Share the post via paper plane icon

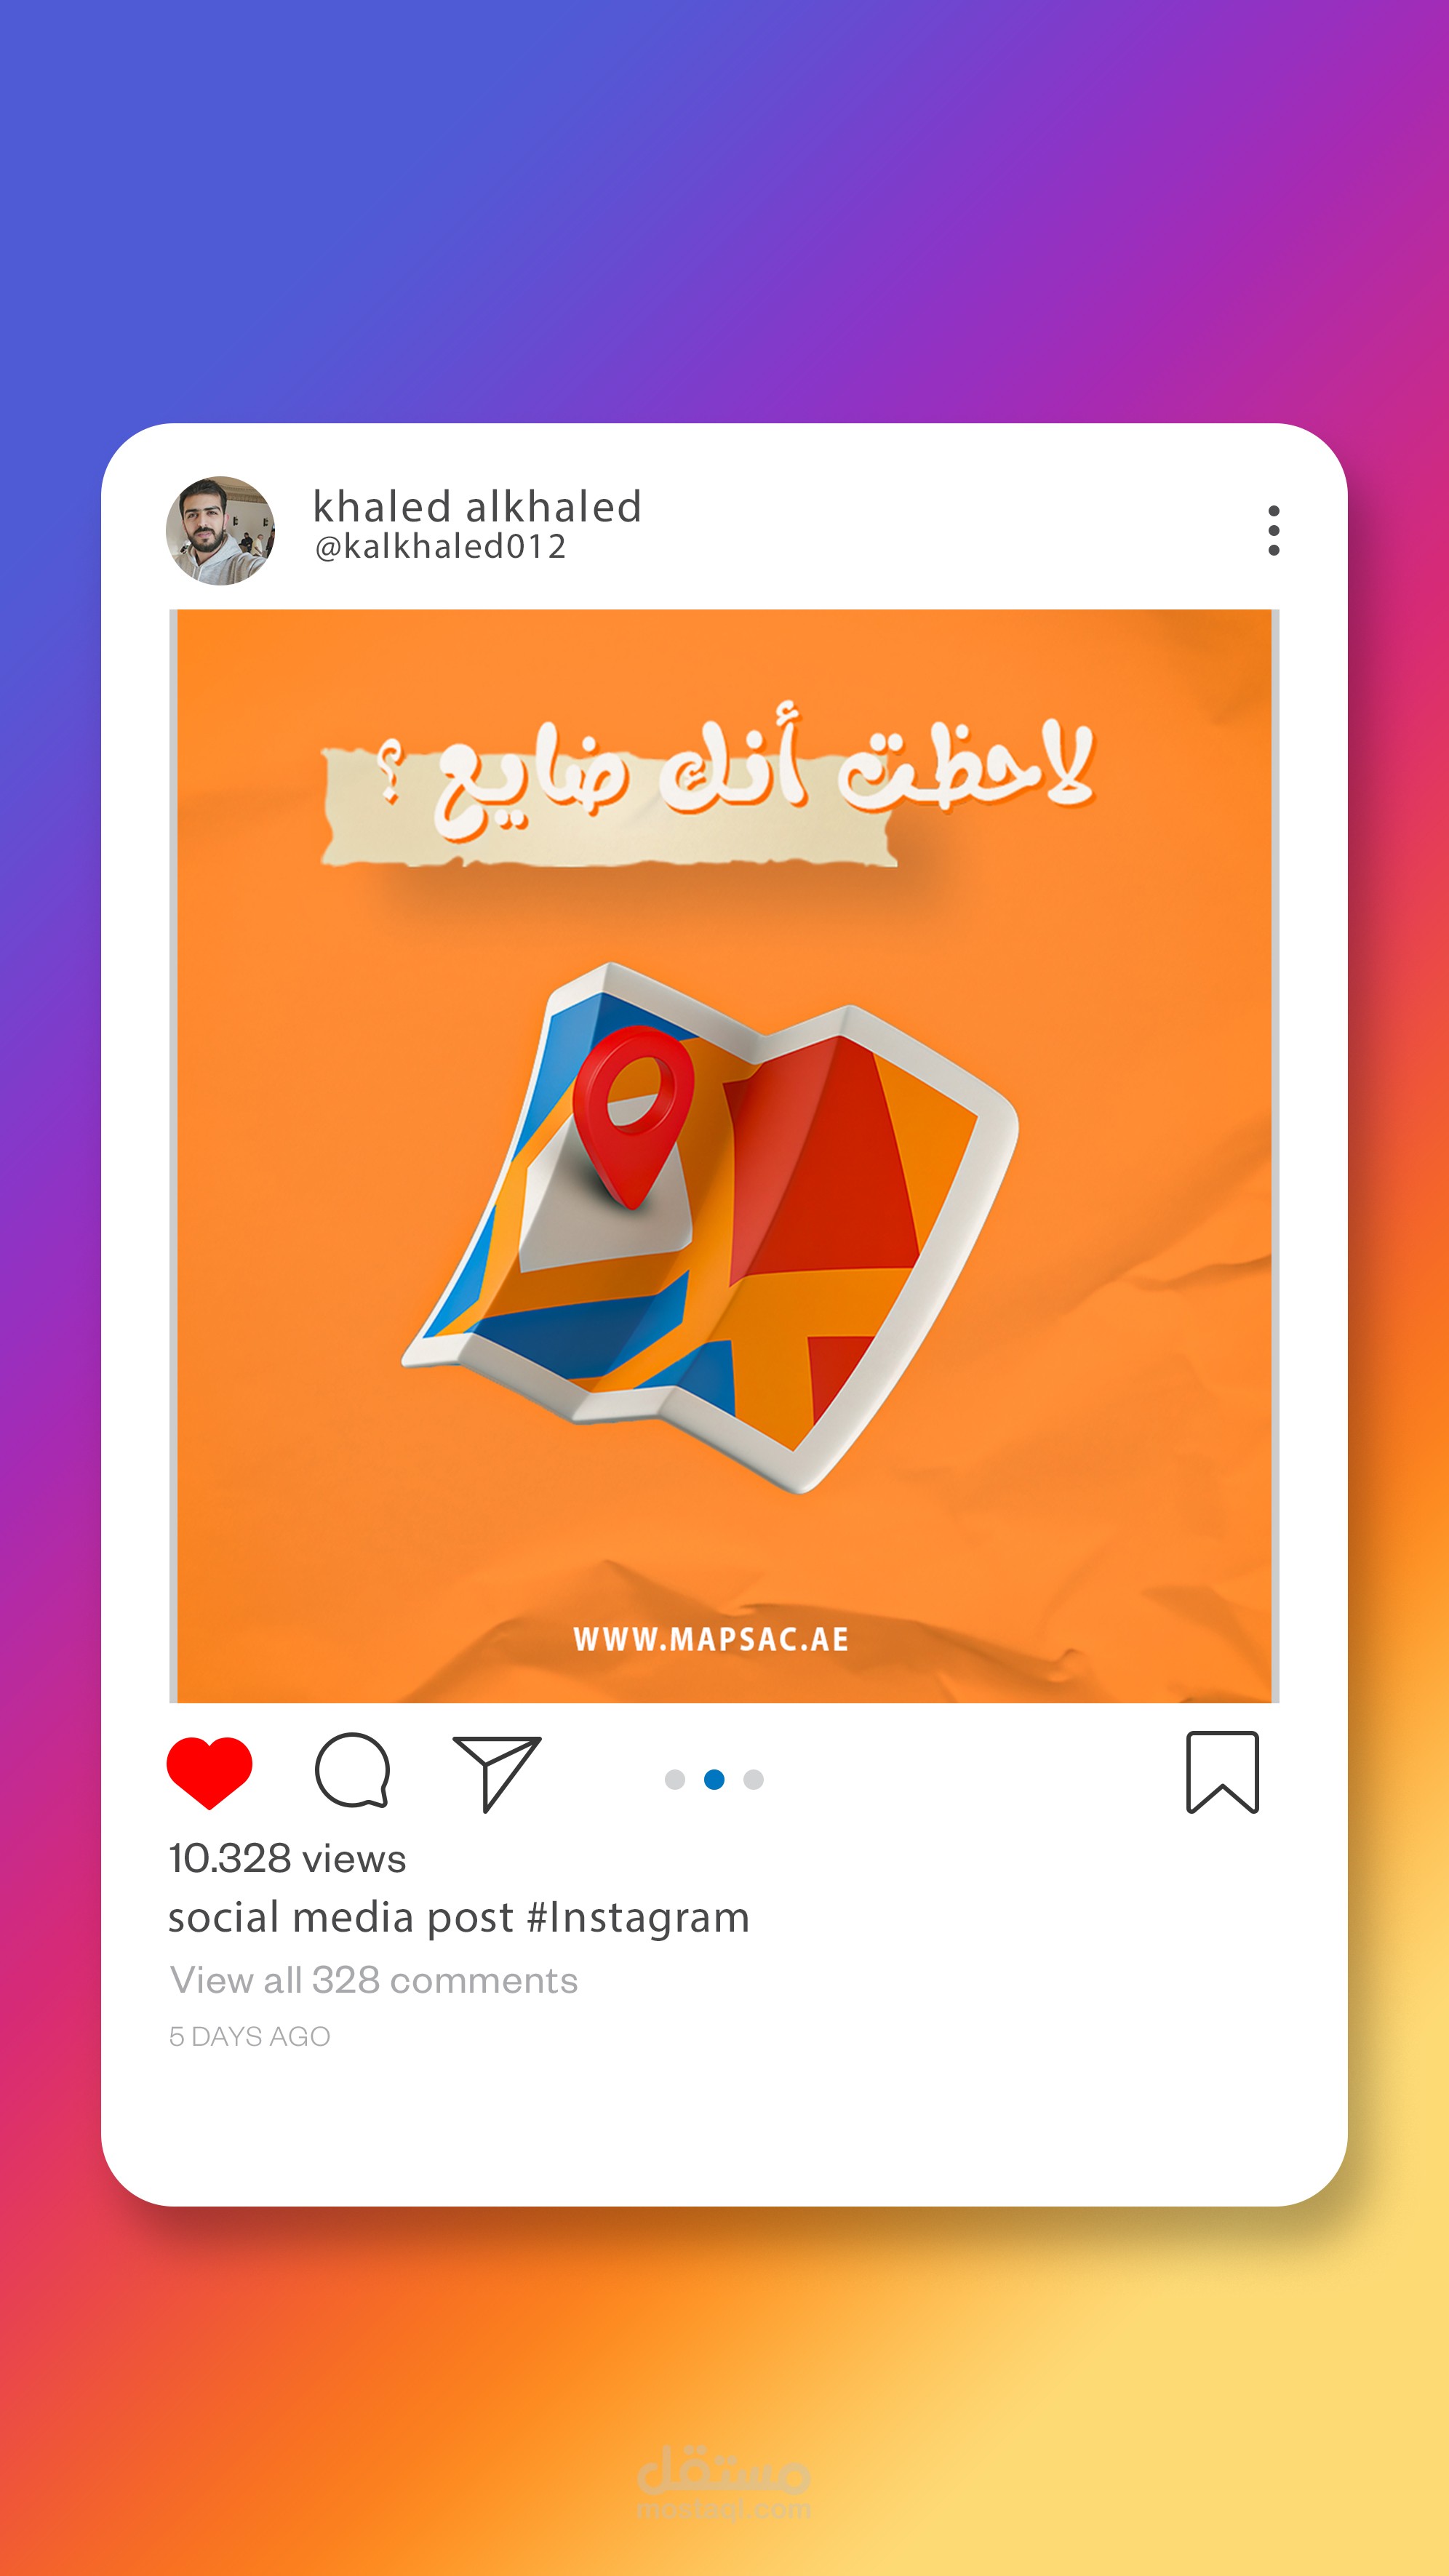[x=497, y=1773]
